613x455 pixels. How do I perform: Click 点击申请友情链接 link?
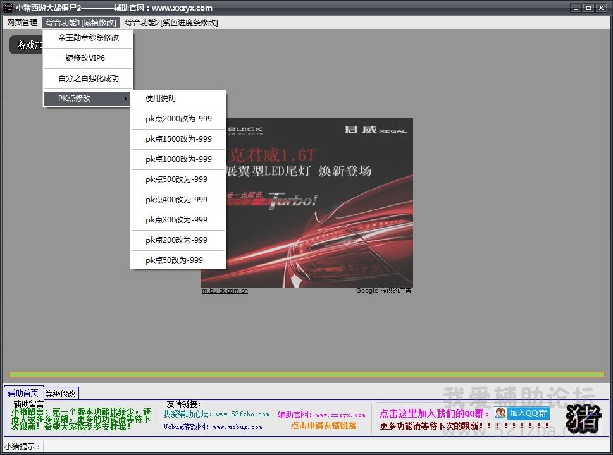pos(323,426)
